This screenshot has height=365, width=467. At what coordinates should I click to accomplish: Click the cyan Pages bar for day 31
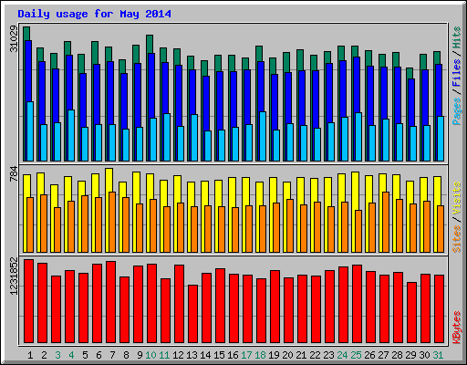pos(441,139)
